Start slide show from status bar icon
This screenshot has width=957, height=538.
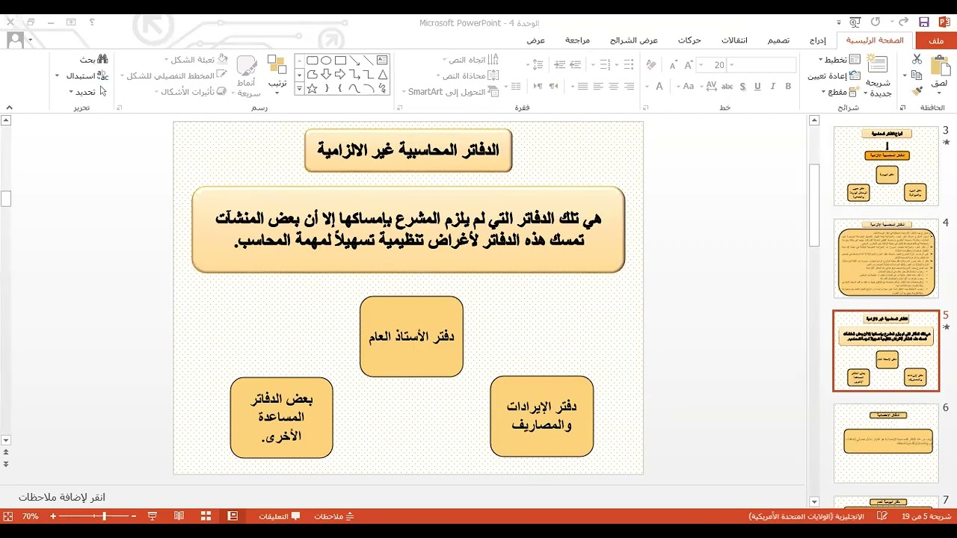click(x=153, y=516)
